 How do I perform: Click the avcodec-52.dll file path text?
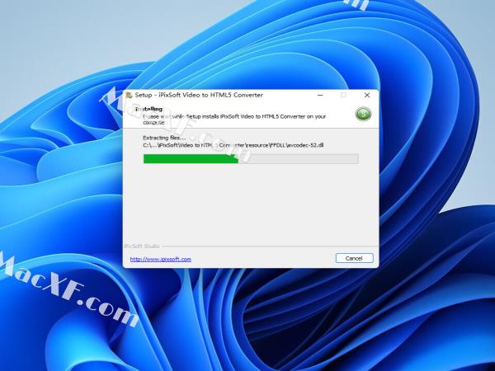click(x=233, y=145)
